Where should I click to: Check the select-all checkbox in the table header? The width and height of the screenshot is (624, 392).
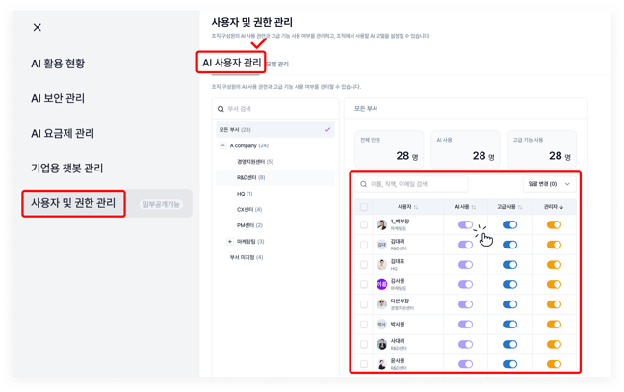click(364, 207)
